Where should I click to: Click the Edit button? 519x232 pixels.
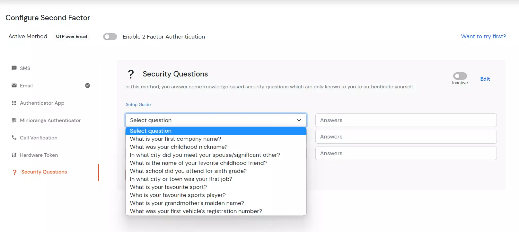[485, 79]
